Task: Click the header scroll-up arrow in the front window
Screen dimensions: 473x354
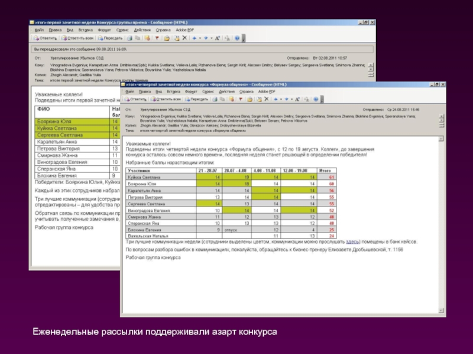Action: pos(442,116)
